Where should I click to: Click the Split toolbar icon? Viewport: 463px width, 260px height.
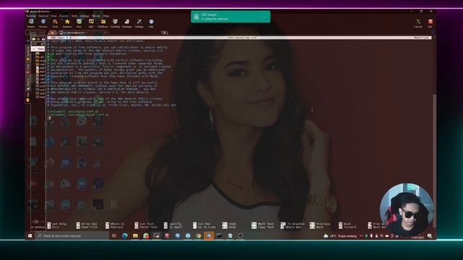(x=91, y=23)
